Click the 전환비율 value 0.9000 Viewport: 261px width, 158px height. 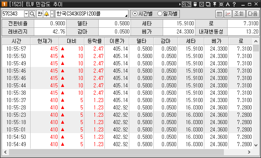(50, 24)
